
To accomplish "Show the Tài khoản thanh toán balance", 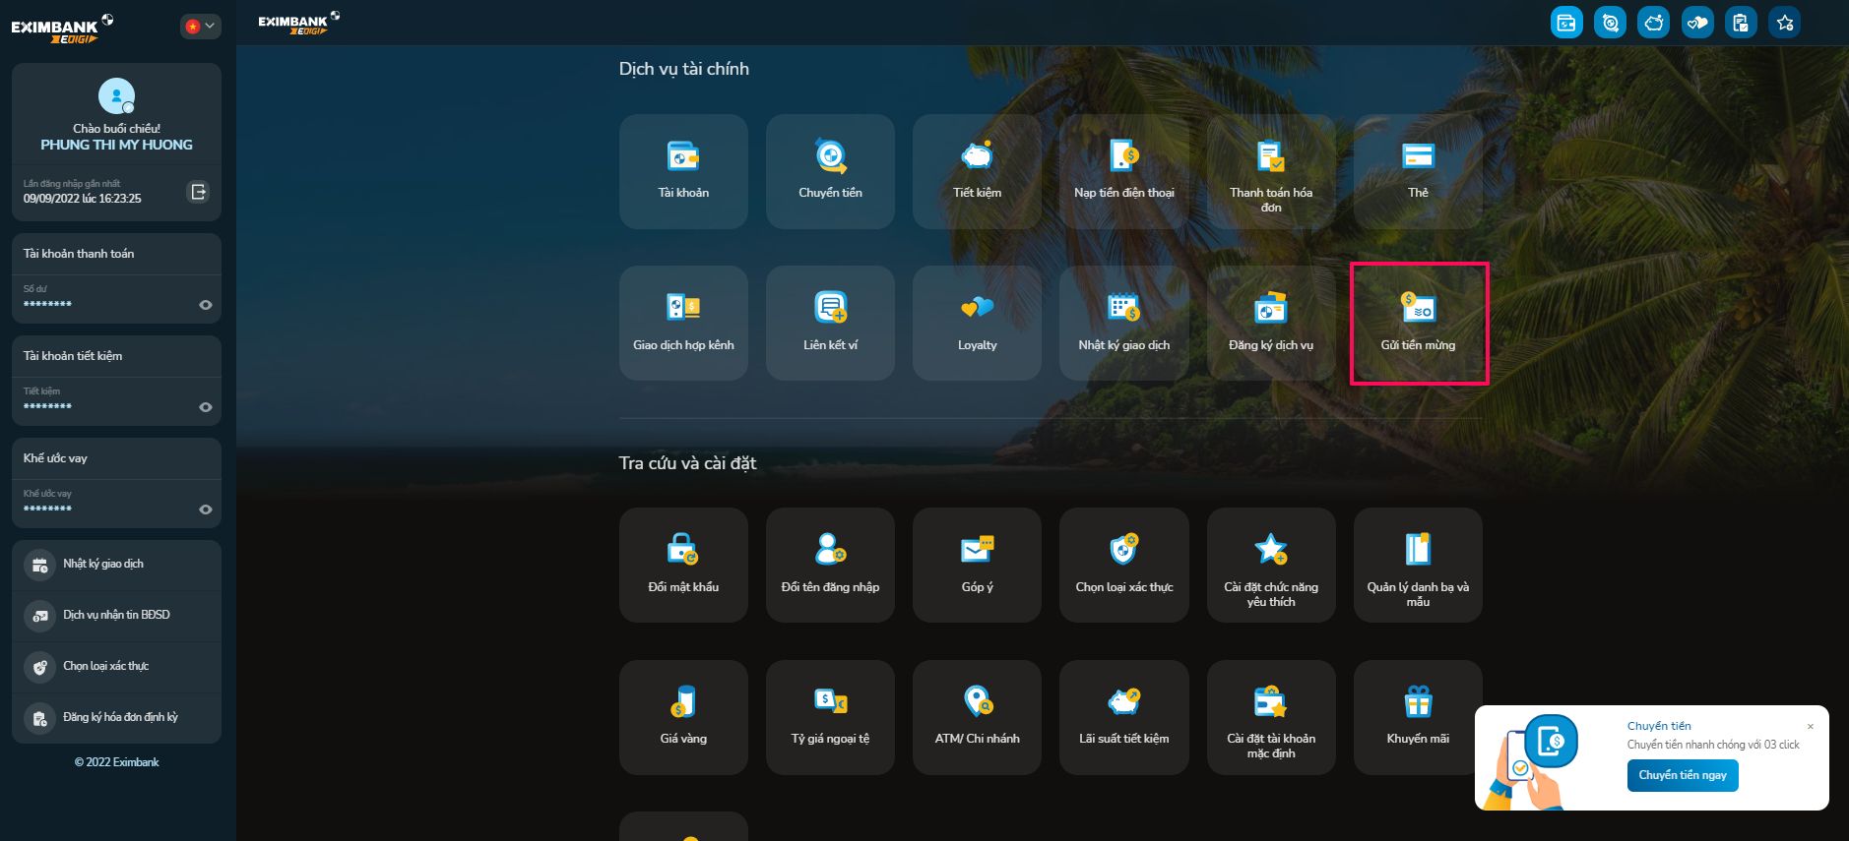I will [205, 305].
